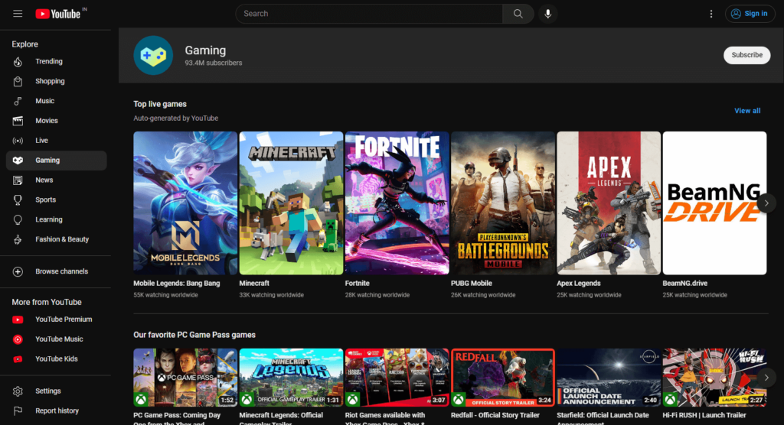Screen dimensions: 784x425
Task: Click the YouTube logo
Action: point(57,14)
